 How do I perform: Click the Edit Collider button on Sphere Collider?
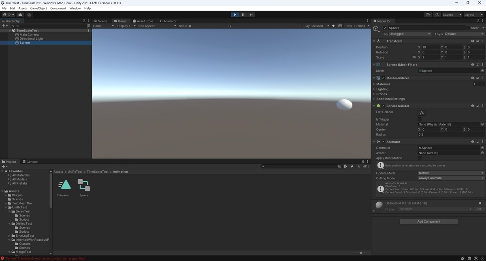click(x=421, y=112)
